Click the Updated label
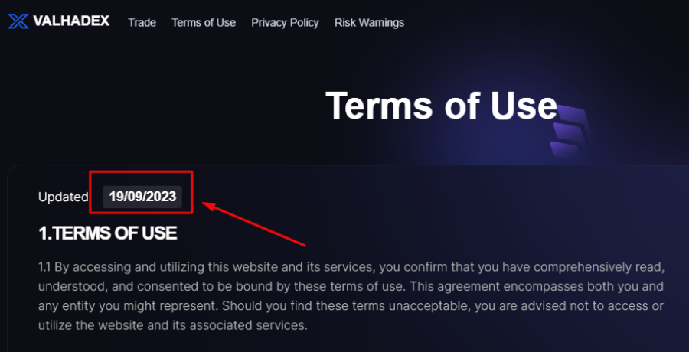689x352 pixels. [64, 197]
